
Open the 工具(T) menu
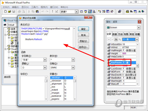coord(35,7)
